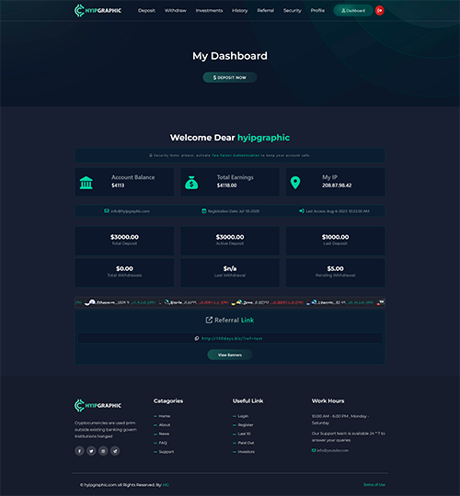The height and width of the screenshot is (496, 460).
Task: Open Terms of Use link
Action: [374, 485]
